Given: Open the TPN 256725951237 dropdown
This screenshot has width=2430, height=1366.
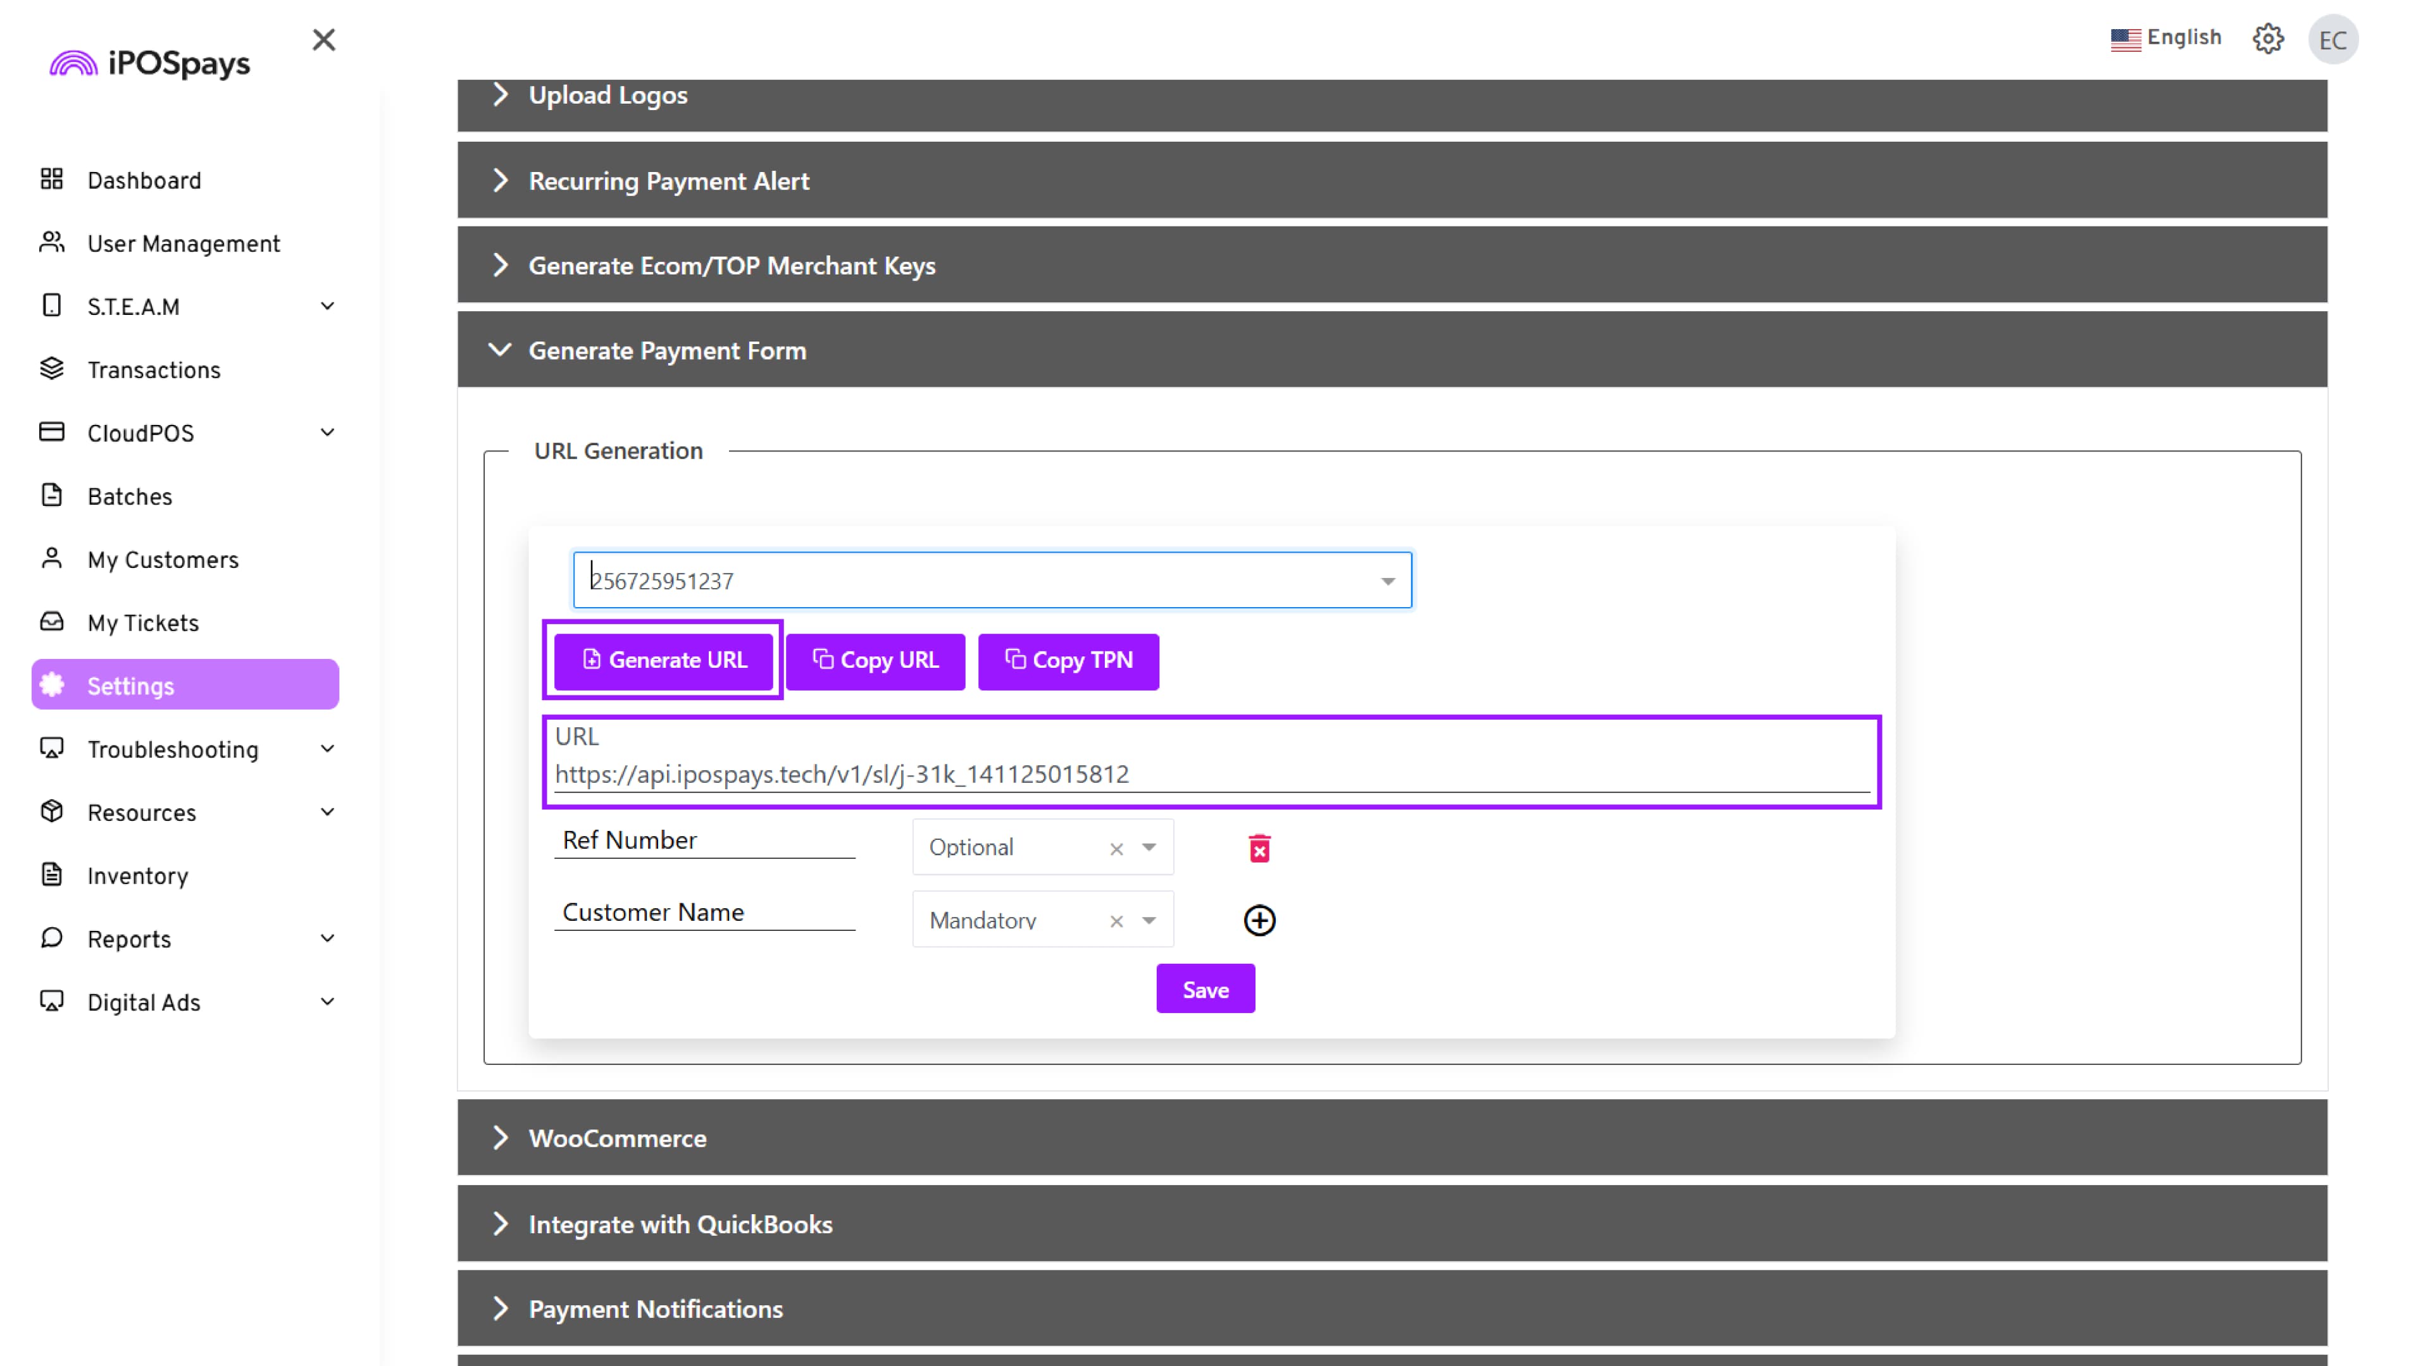Looking at the screenshot, I should 1386,581.
